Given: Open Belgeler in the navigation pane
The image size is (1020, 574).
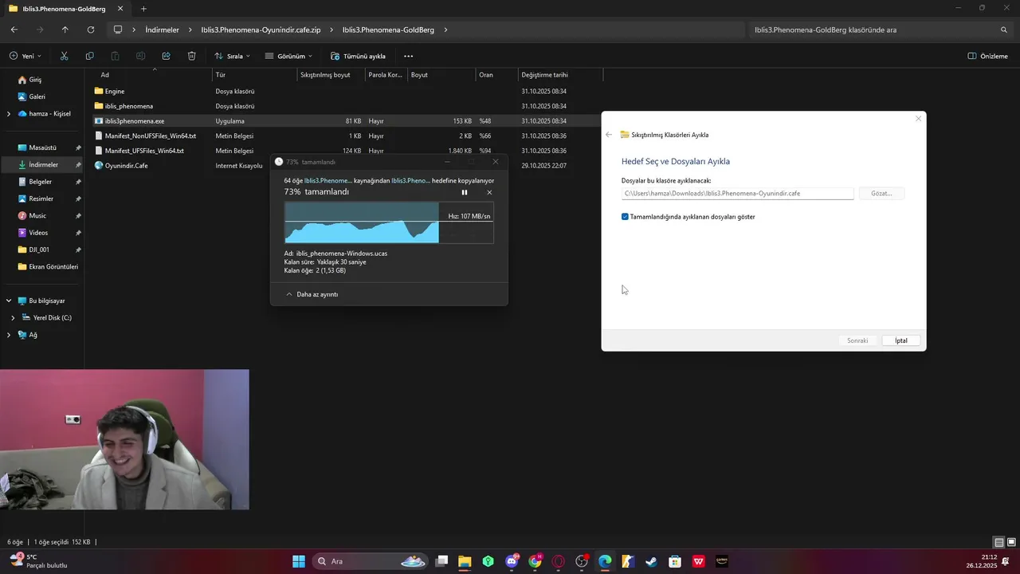Looking at the screenshot, I should tap(41, 182).
